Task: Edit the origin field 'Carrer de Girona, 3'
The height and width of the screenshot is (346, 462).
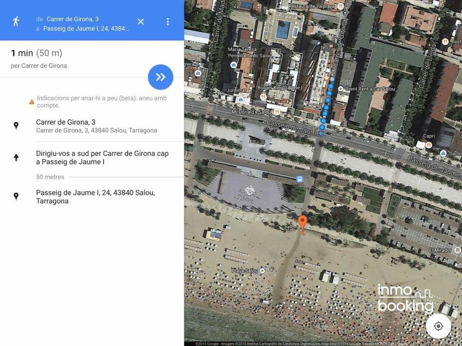Action: 73,19
